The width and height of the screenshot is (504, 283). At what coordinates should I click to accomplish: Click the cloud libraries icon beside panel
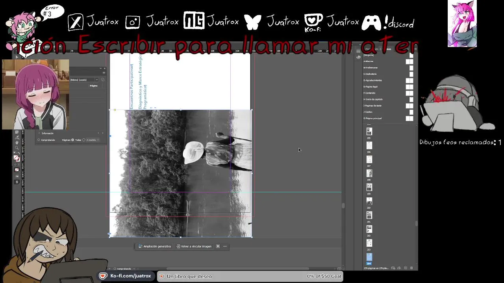coord(358,57)
